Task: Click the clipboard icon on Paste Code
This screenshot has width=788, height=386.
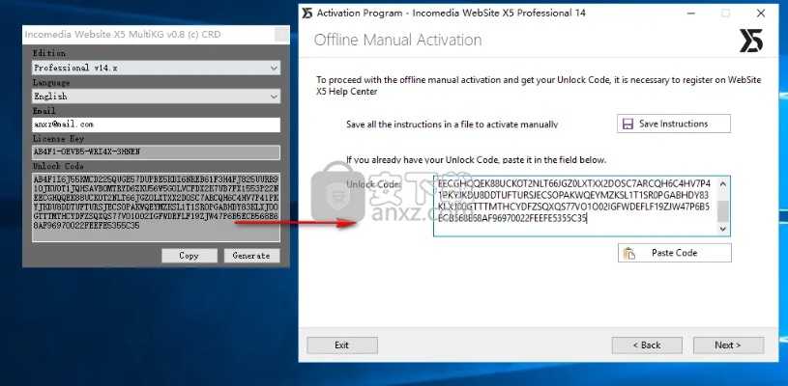Action: (628, 253)
